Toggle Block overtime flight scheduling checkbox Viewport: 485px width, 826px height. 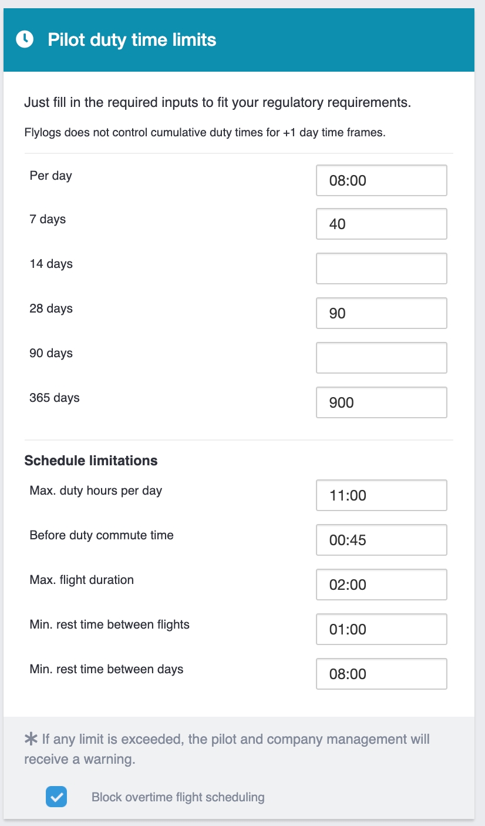click(x=56, y=797)
